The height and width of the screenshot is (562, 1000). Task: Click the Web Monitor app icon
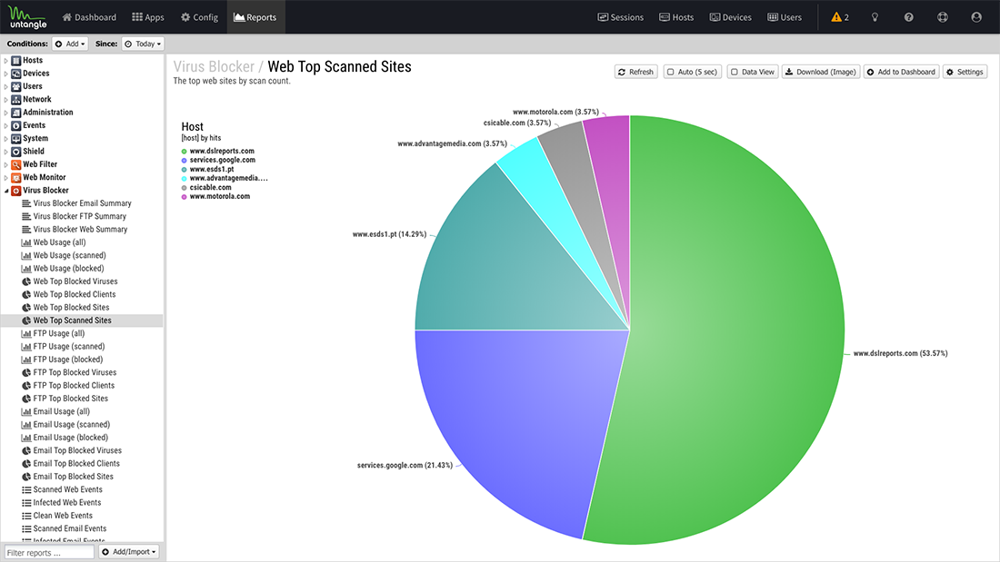coord(16,178)
